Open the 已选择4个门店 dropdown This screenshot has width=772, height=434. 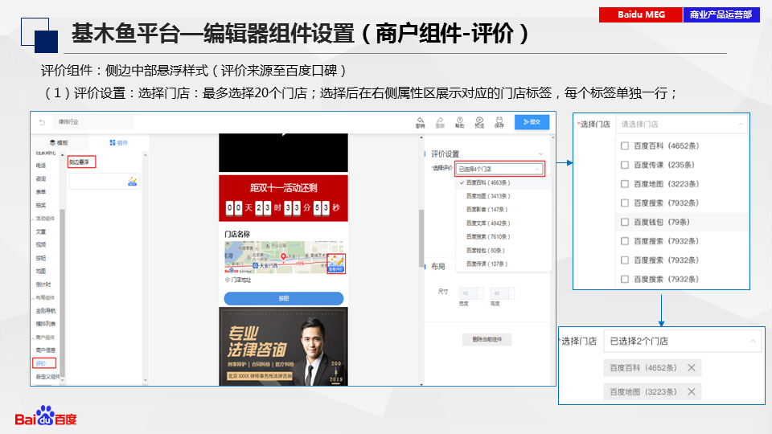[x=499, y=169]
